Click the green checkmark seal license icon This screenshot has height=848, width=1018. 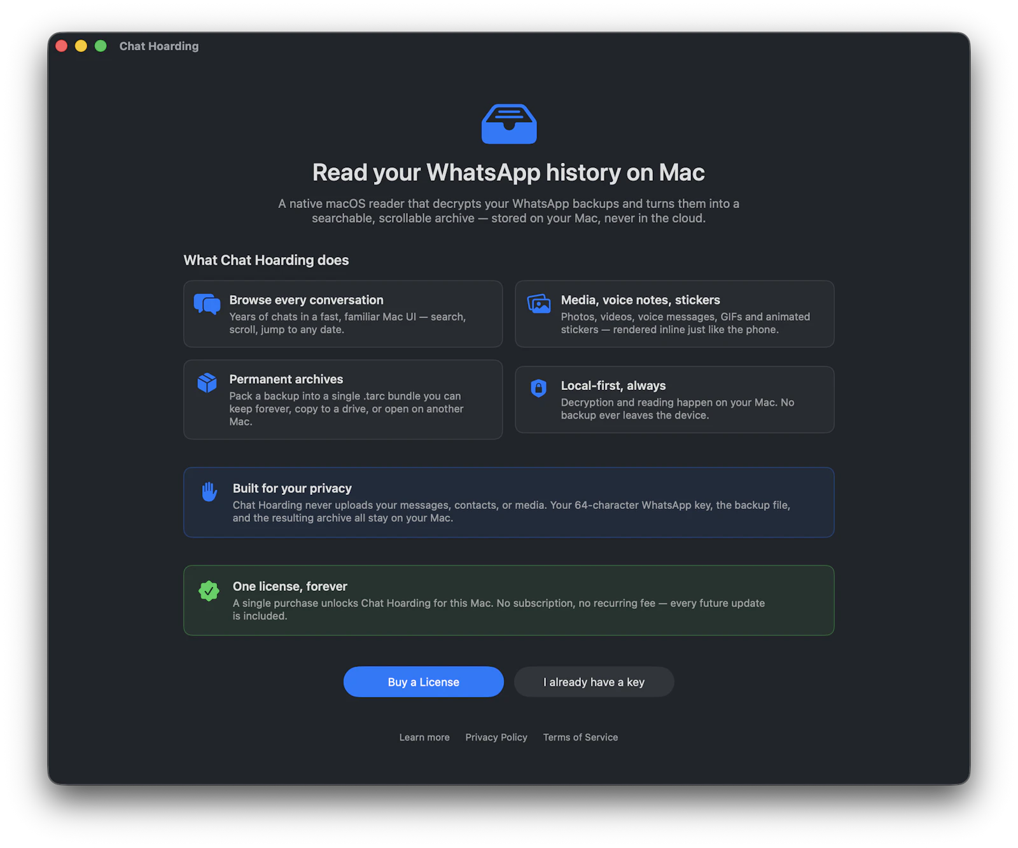209,590
